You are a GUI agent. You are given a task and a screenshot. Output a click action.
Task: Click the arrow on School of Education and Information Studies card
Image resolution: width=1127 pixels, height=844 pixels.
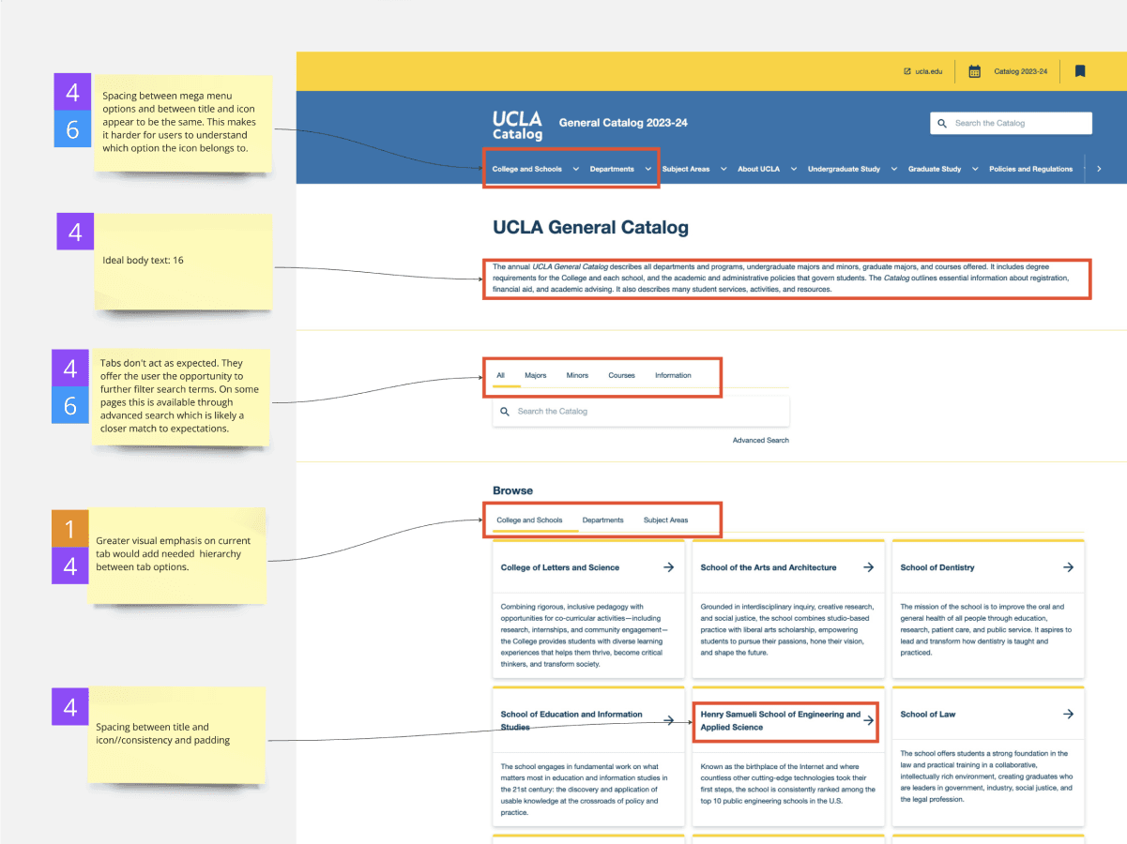coord(669,720)
